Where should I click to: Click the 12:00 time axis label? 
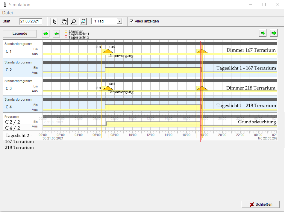[150, 135]
